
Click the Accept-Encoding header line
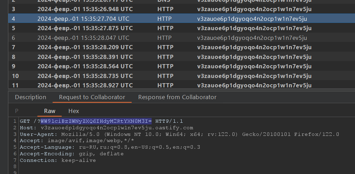tap(70, 154)
